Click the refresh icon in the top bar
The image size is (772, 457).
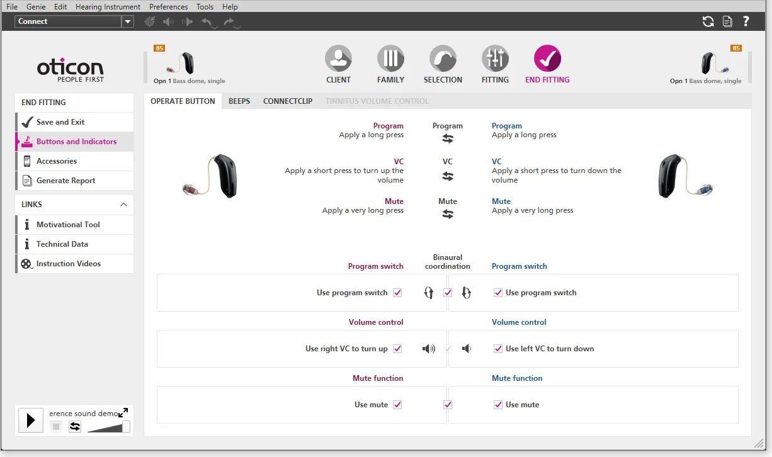click(708, 21)
